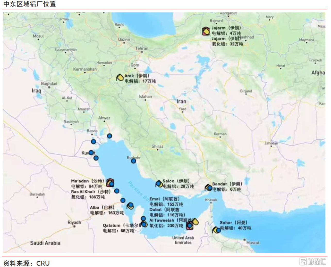Click the Al Taweelah refinery marker

(x=190, y=226)
